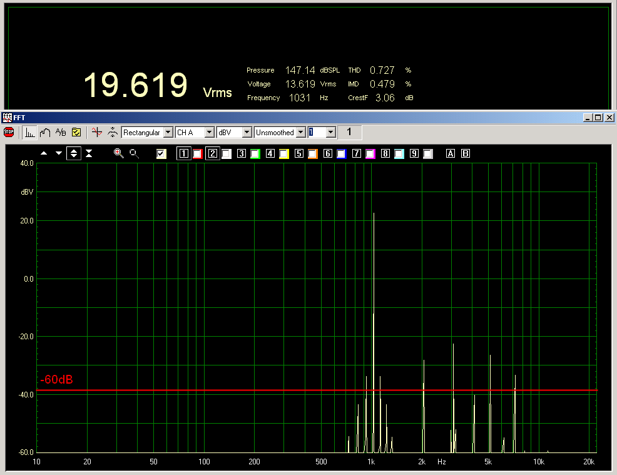Screen dimensions: 617x475
Task: Minimize the FFT window
Action: tap(588, 117)
